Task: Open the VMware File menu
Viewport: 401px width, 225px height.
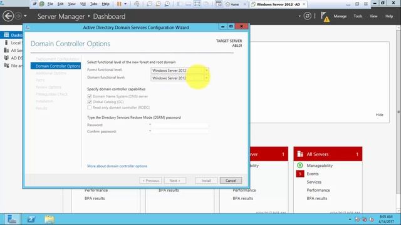Action: coord(50,4)
